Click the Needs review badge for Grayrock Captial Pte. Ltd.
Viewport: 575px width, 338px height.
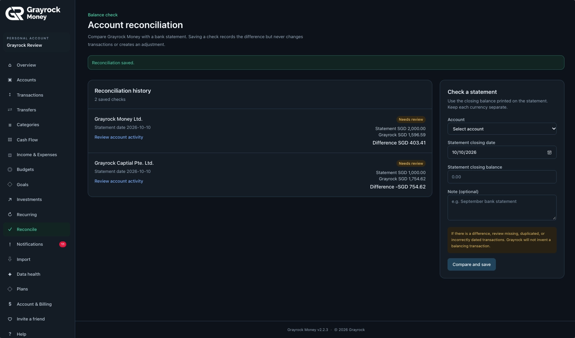pyautogui.click(x=411, y=164)
